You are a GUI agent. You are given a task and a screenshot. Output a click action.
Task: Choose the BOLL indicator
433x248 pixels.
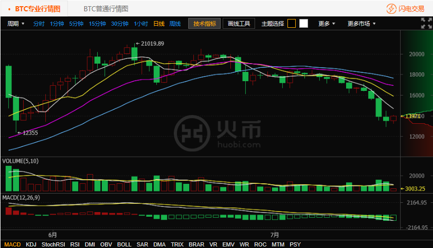point(124,244)
